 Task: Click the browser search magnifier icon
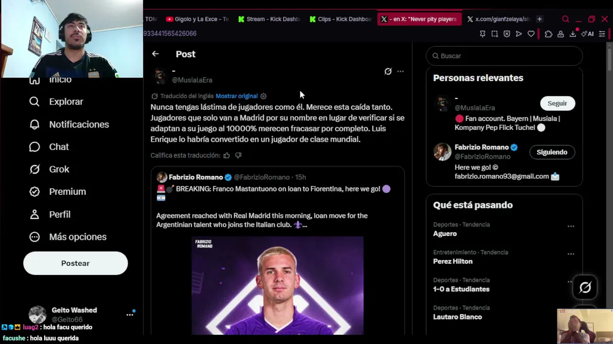(566, 19)
